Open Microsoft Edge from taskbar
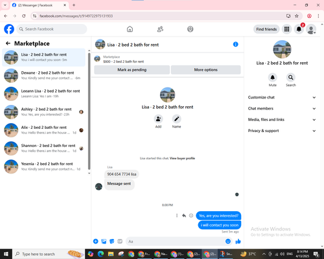This screenshot has width=324, height=259. click(x=100, y=254)
